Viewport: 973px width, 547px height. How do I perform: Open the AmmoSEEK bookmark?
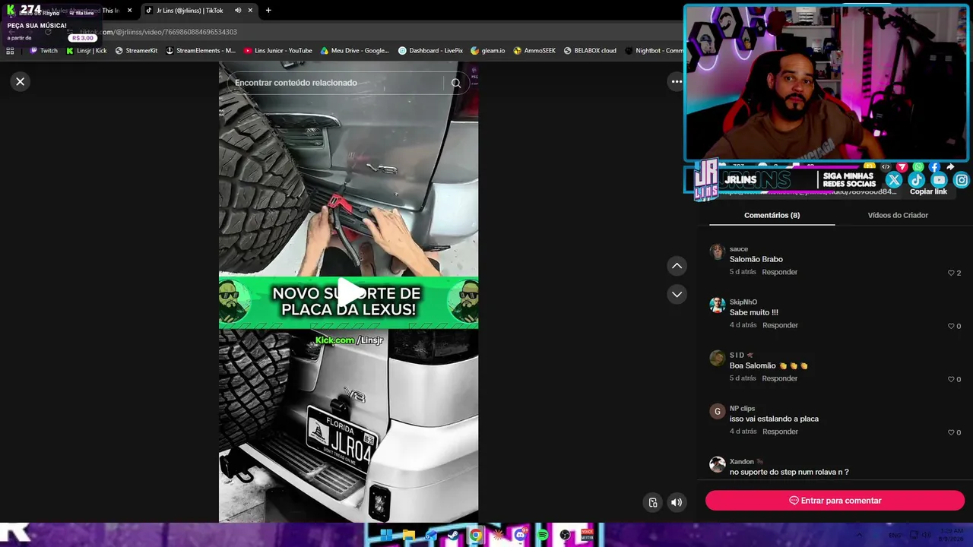coord(534,51)
